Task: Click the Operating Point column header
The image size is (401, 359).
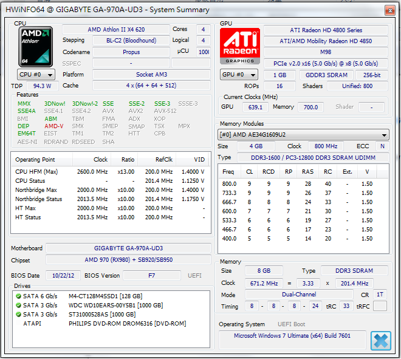Action: coord(42,160)
